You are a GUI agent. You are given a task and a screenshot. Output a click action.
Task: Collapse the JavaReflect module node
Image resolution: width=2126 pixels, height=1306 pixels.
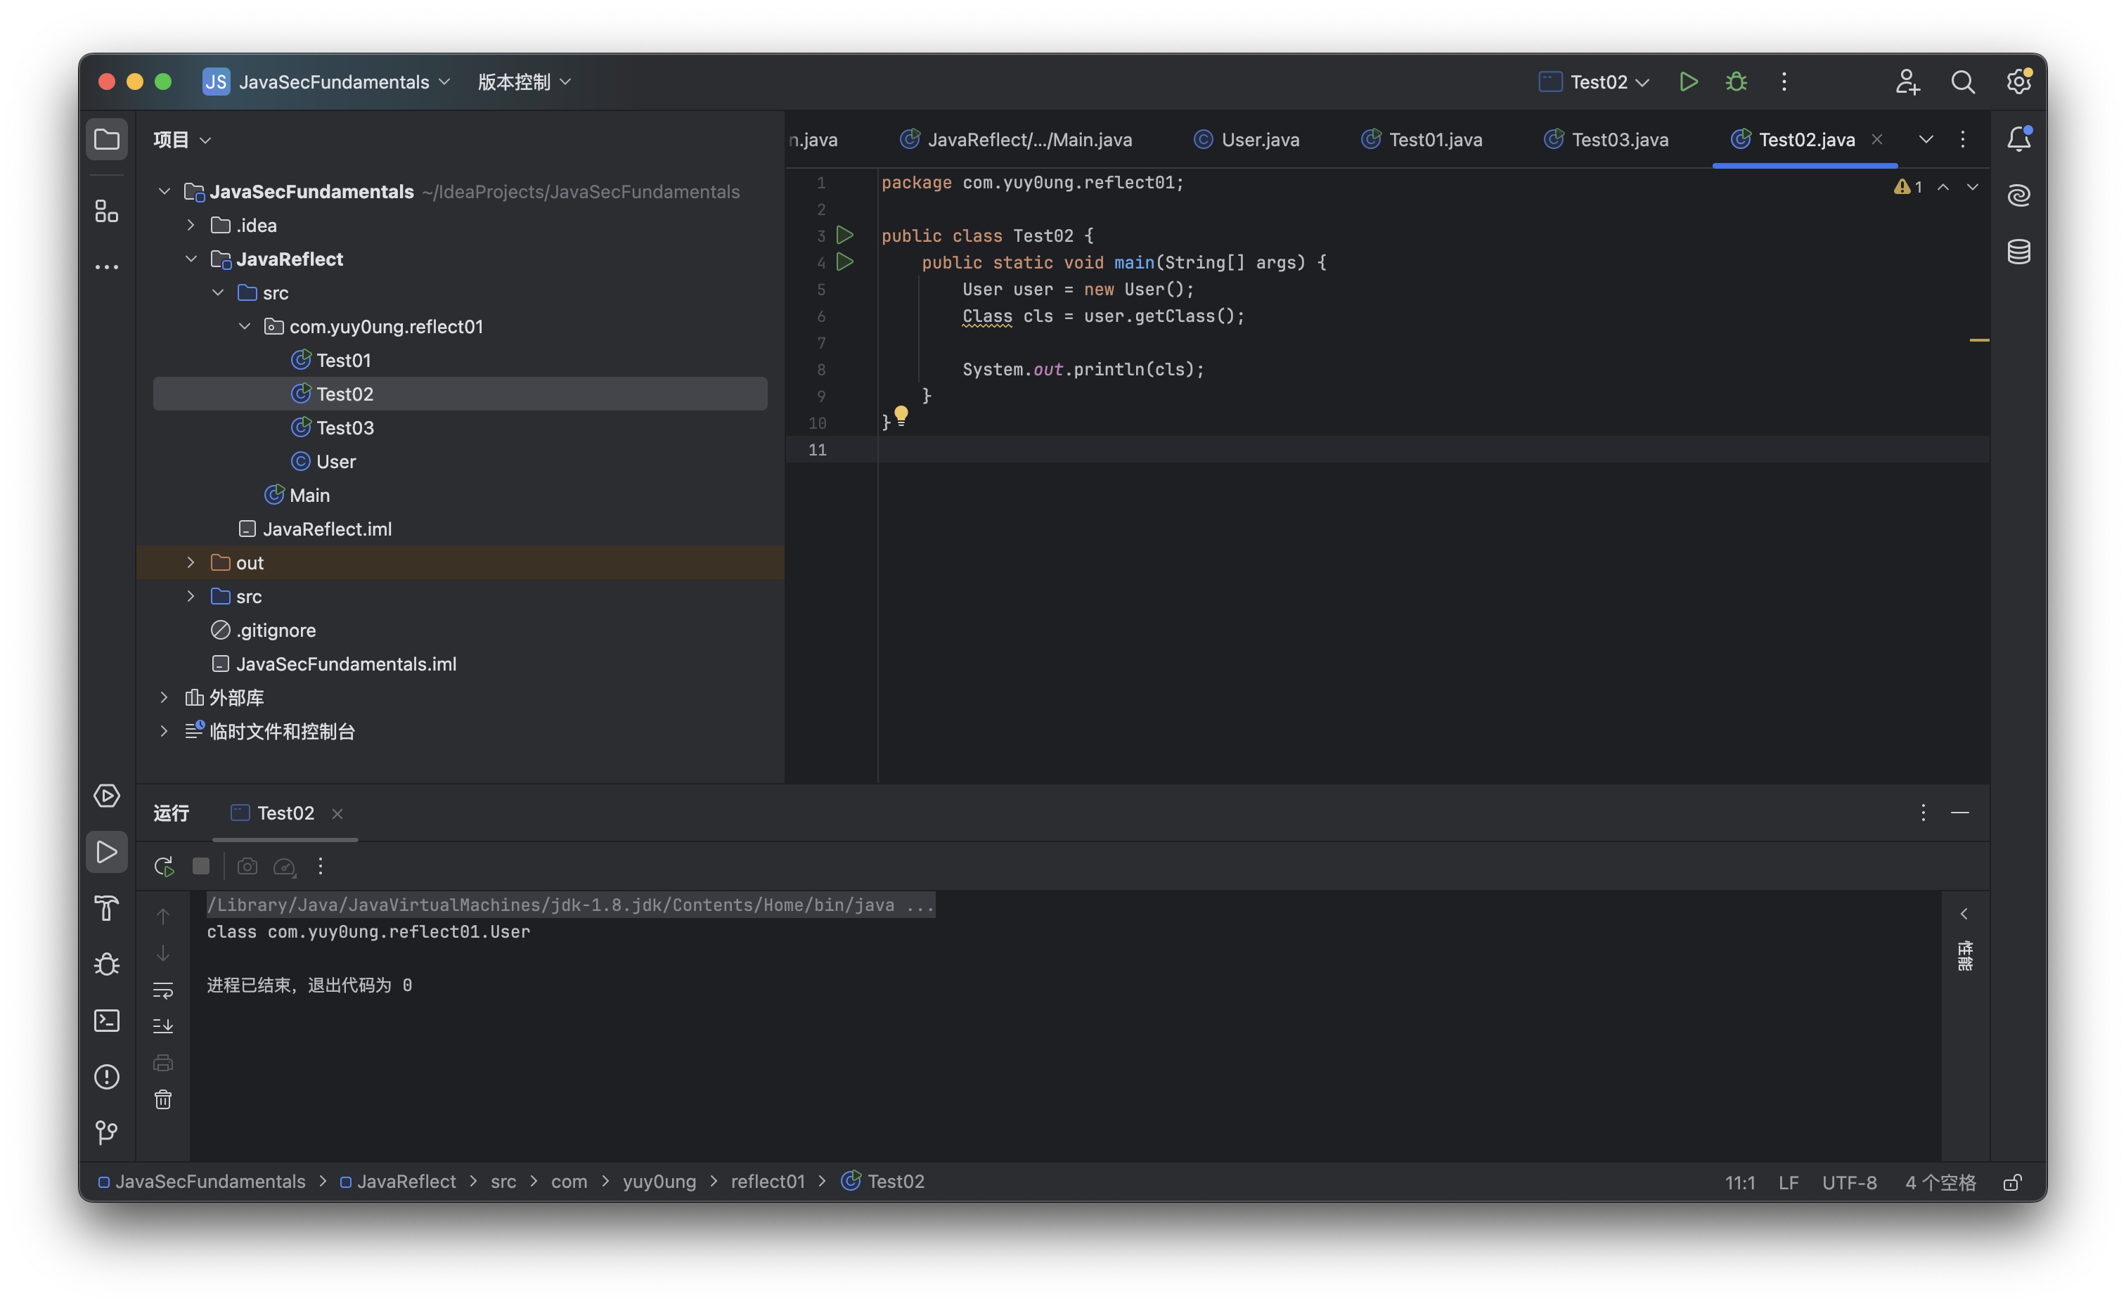coord(191,259)
